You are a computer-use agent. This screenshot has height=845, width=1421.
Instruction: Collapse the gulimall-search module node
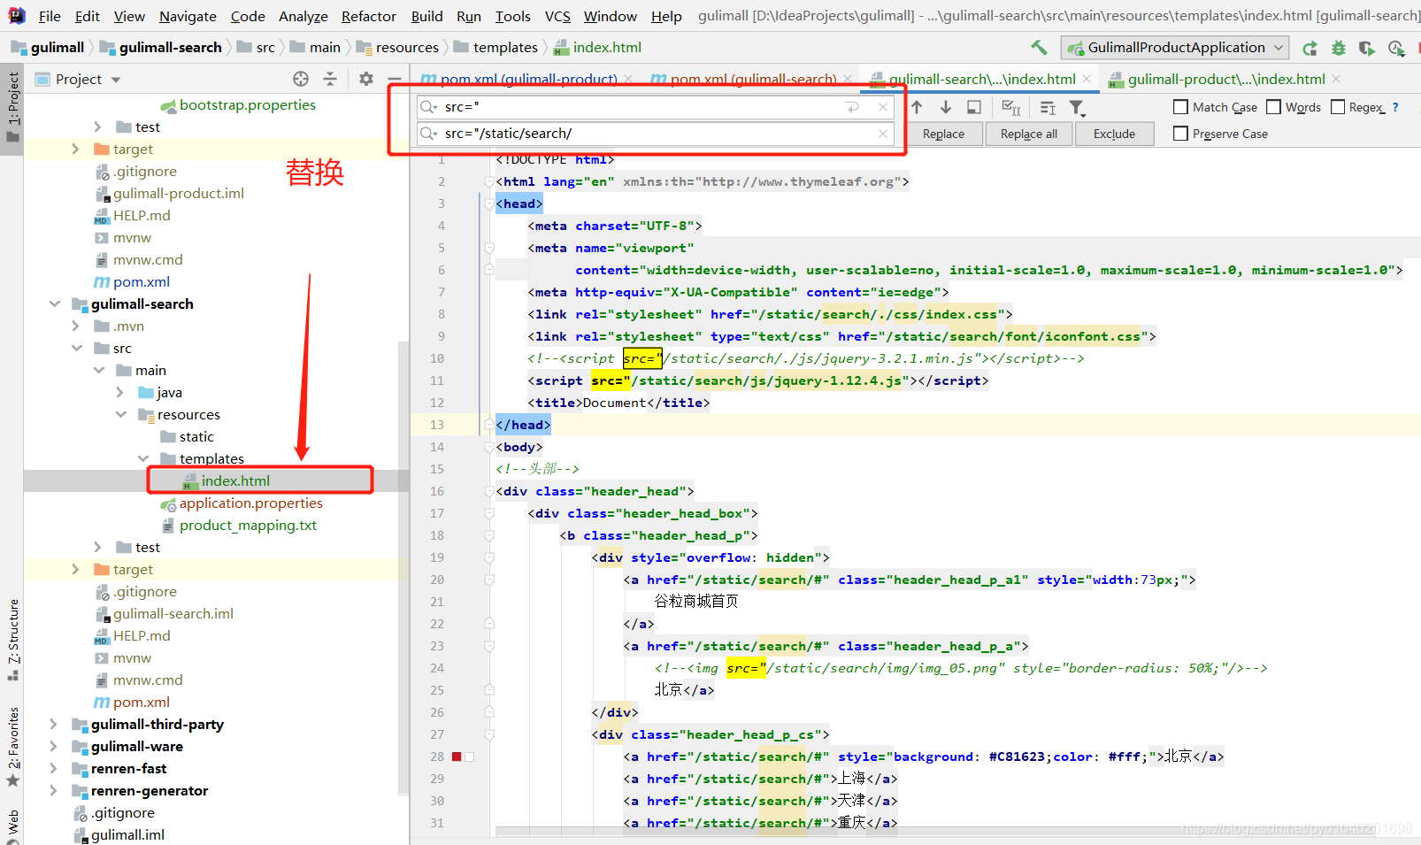pyautogui.click(x=54, y=303)
